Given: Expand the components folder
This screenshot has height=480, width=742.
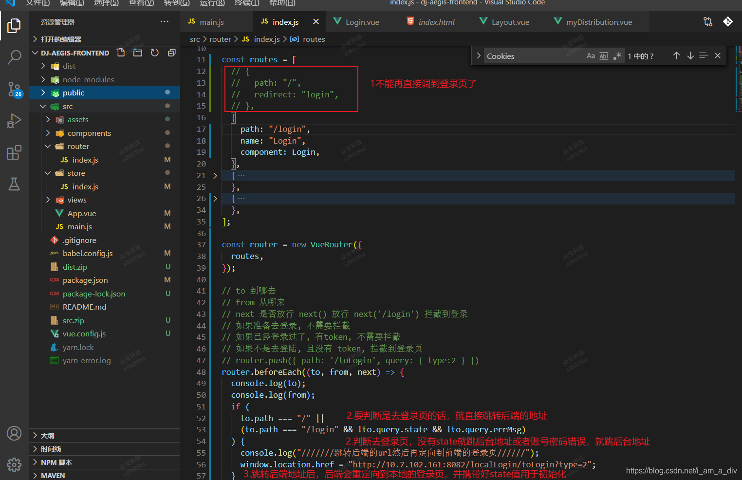Looking at the screenshot, I should 105,133.
